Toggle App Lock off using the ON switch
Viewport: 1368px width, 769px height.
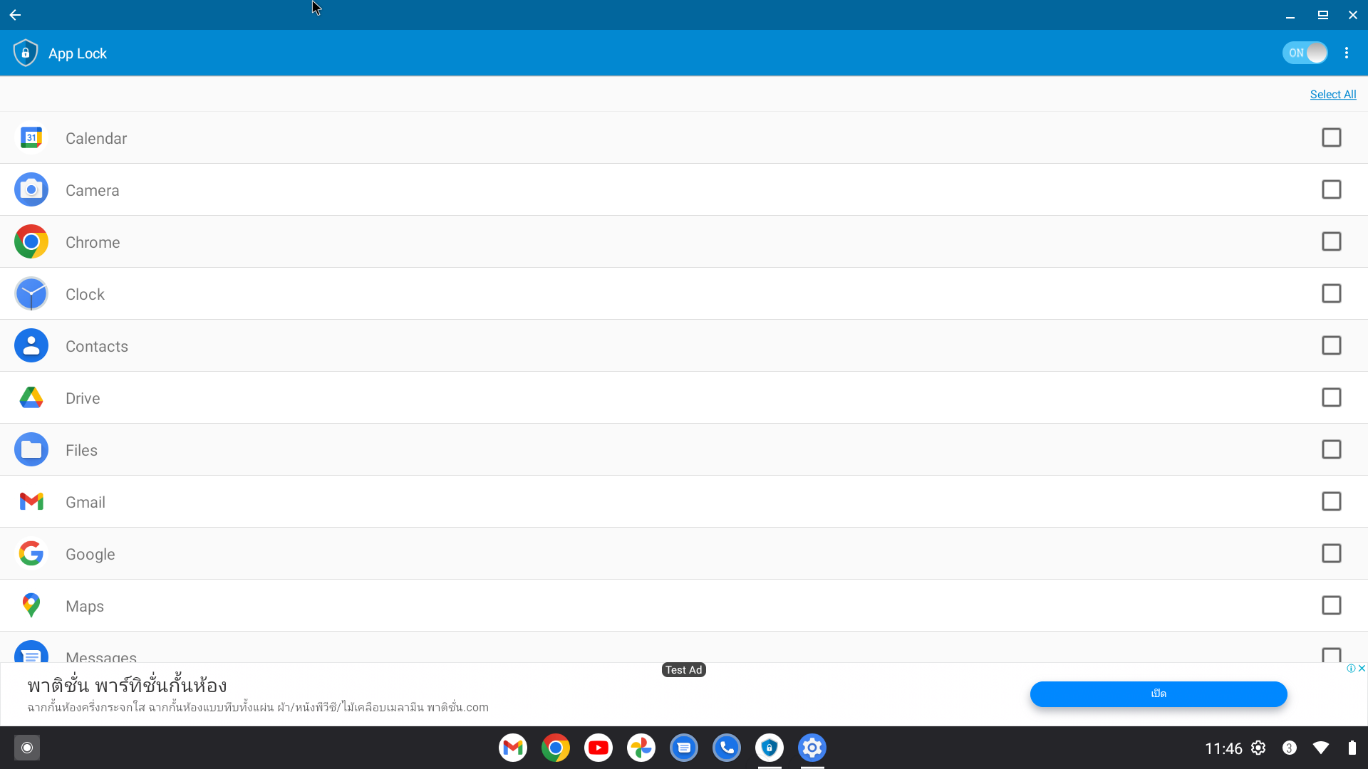pyautogui.click(x=1305, y=53)
